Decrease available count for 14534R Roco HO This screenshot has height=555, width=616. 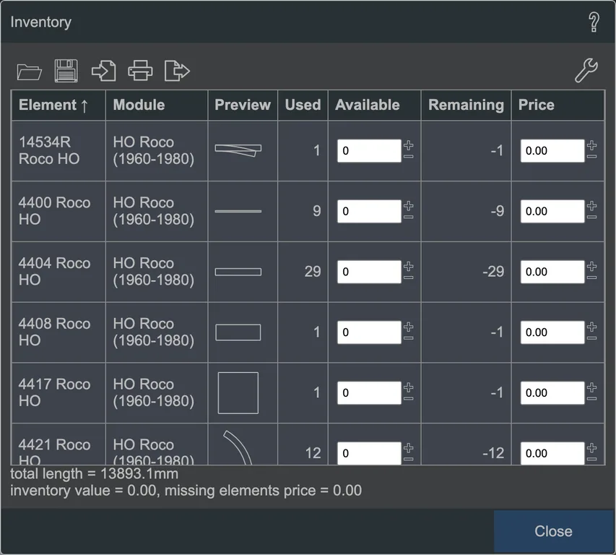(409, 156)
